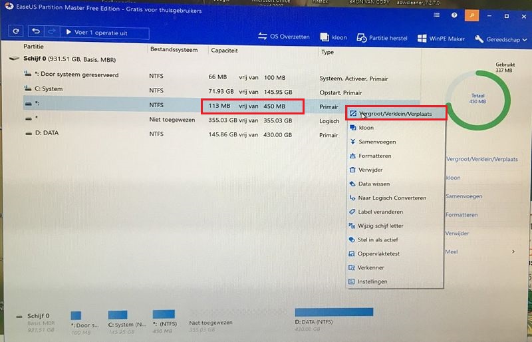Choose kloon from the context menu
This screenshot has width=532, height=342.
(395, 128)
